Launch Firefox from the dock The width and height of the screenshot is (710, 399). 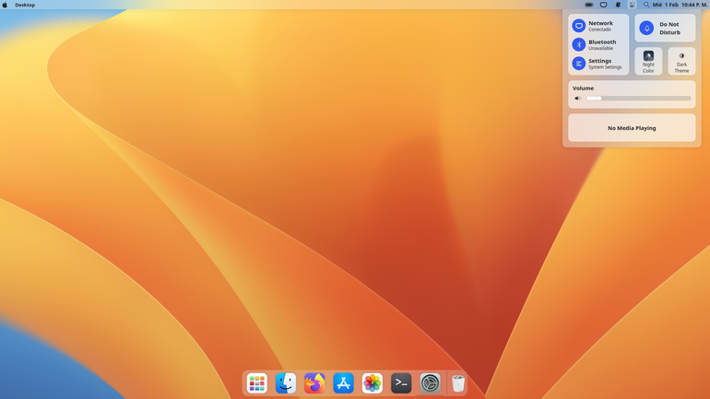pos(314,383)
